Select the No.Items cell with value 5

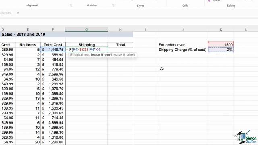(x=28, y=50)
